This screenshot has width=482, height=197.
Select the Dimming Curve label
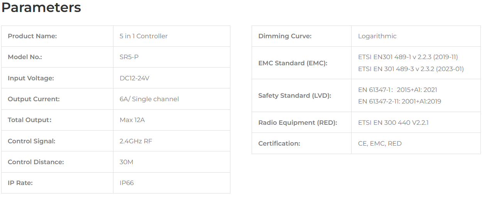tap(285, 36)
